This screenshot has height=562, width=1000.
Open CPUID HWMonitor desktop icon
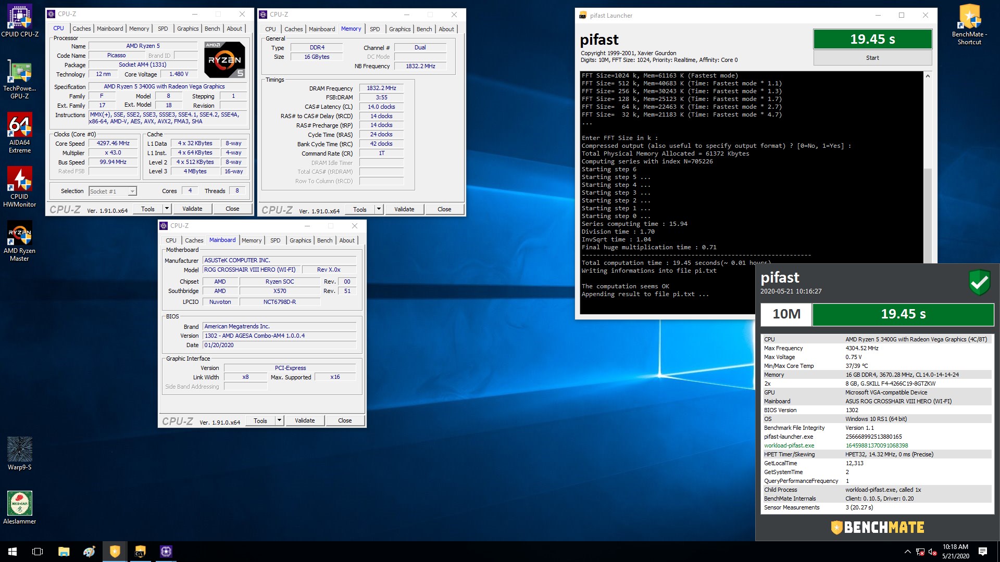click(19, 187)
